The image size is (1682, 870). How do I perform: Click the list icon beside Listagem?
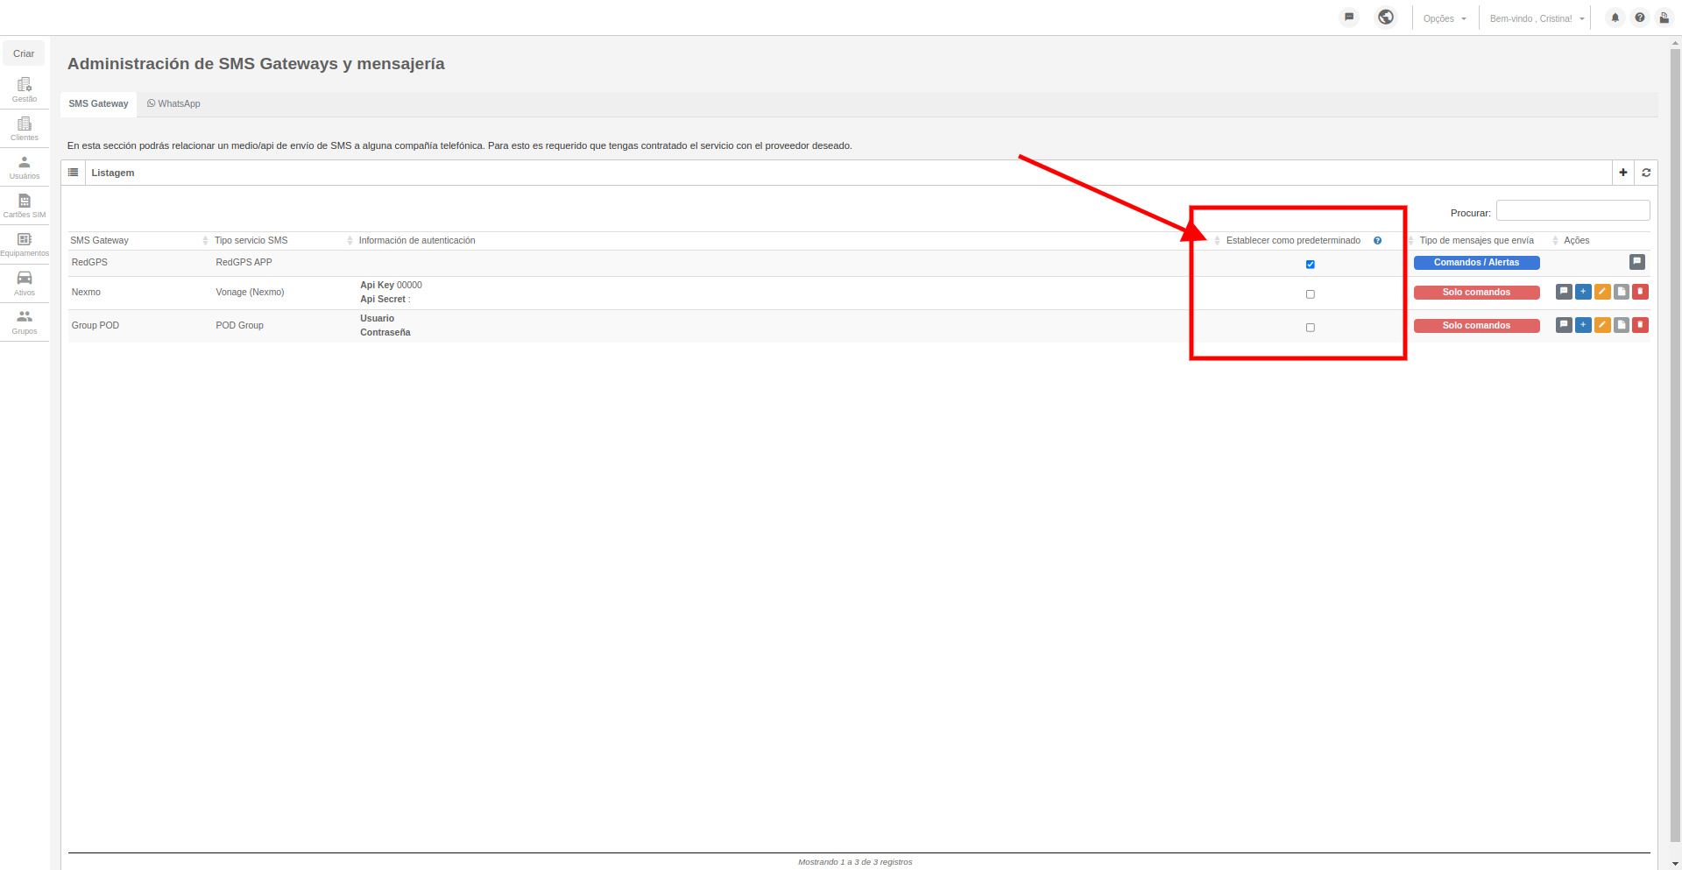(73, 173)
